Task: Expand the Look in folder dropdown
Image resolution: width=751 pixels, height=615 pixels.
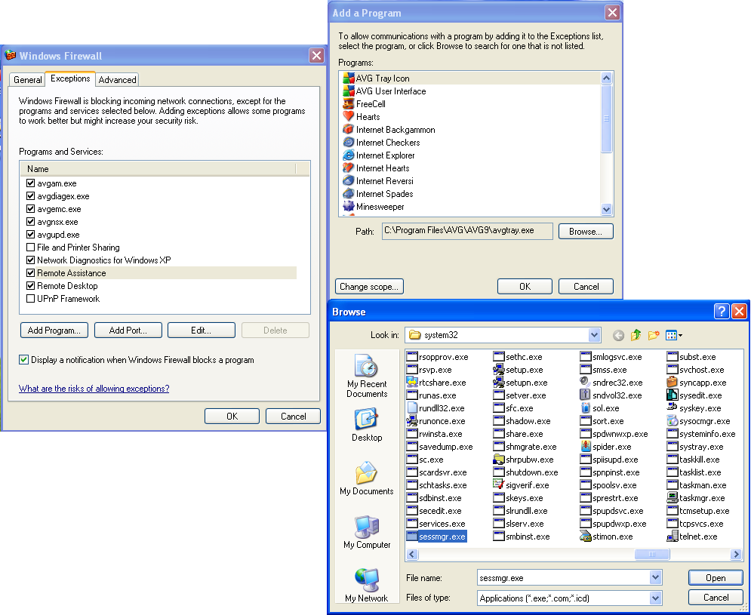Action: point(594,335)
